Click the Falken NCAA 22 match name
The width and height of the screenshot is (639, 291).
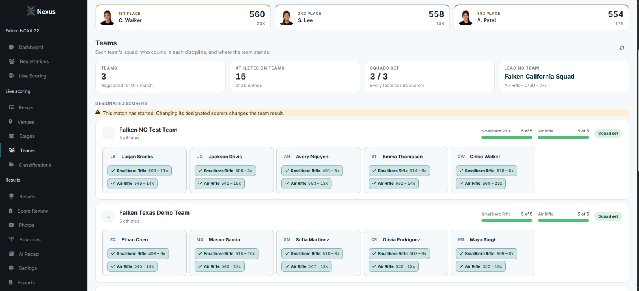22,31
